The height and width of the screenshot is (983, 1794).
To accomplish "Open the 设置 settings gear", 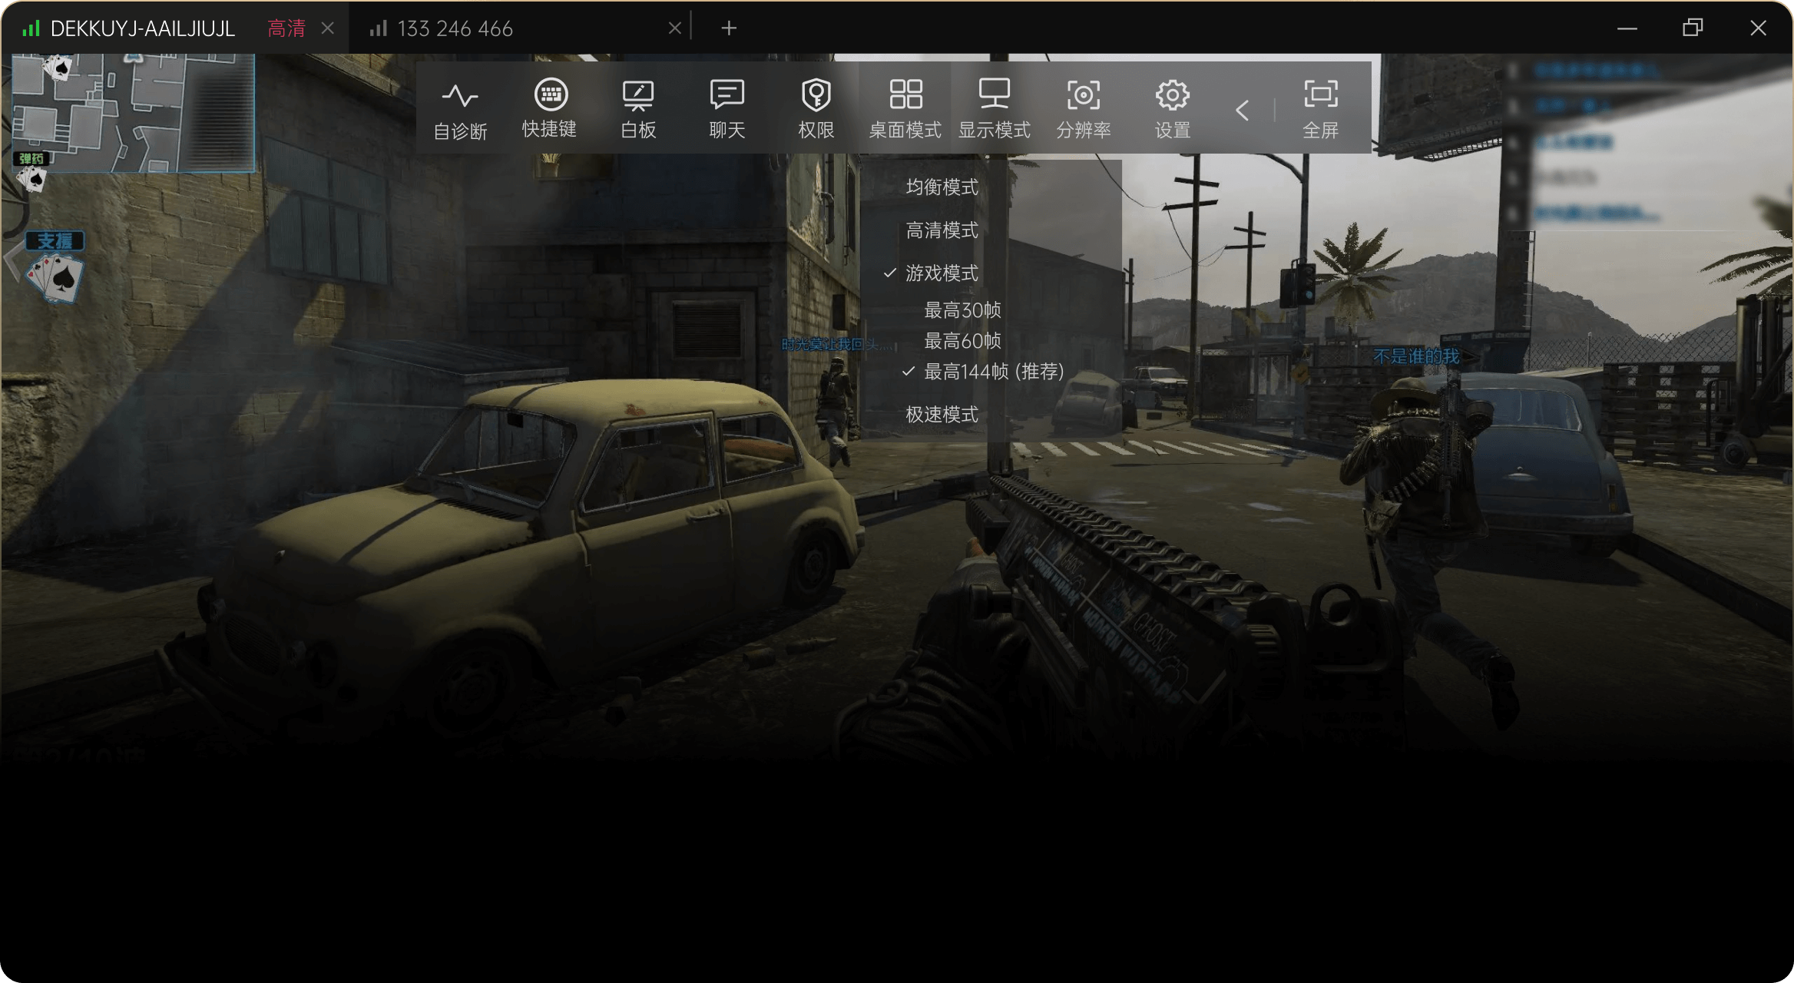I will point(1173,109).
